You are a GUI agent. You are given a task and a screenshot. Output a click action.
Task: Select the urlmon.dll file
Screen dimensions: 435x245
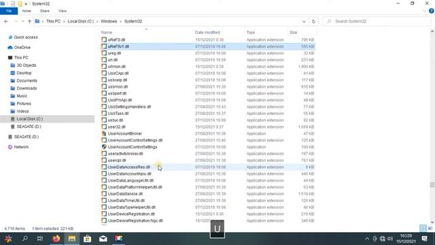point(116,67)
